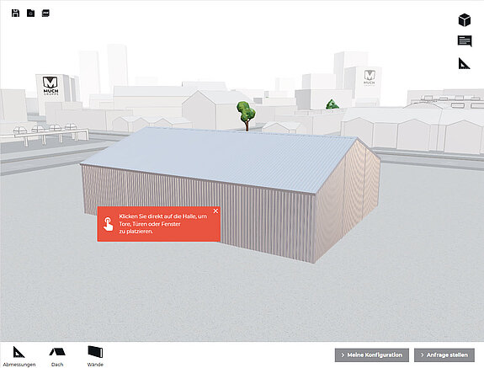Dismiss the red hint message
This screenshot has height=368, width=484.
click(x=215, y=211)
